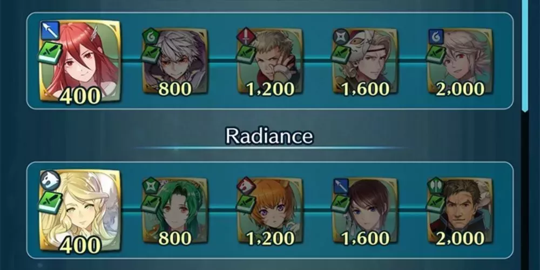Click the Radiance section header

(269, 137)
